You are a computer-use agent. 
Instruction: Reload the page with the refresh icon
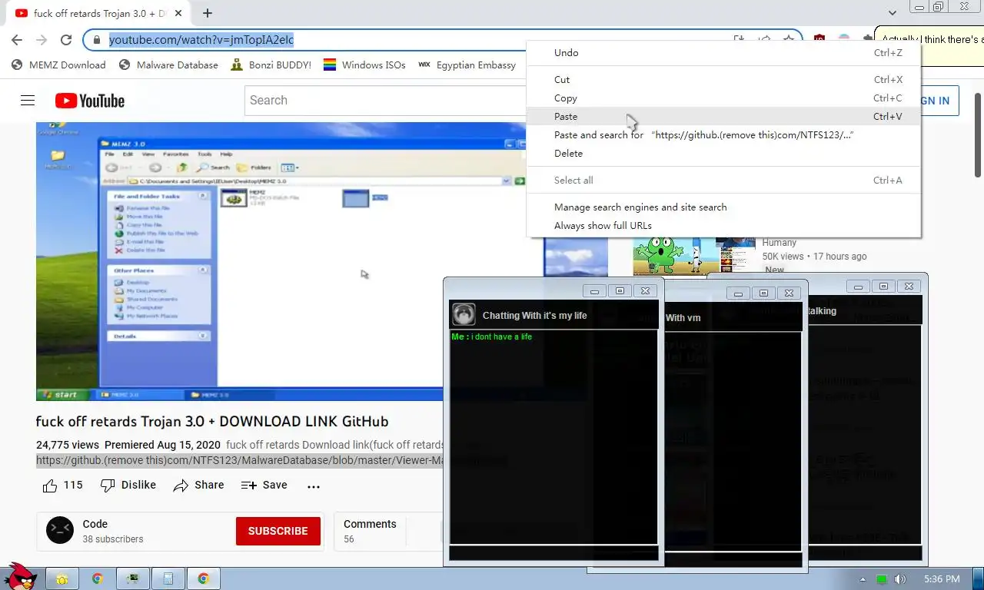pos(66,40)
